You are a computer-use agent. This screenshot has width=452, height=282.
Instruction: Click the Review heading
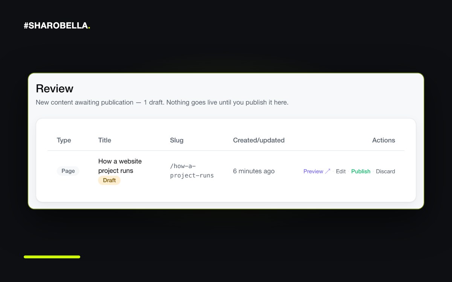(x=55, y=88)
